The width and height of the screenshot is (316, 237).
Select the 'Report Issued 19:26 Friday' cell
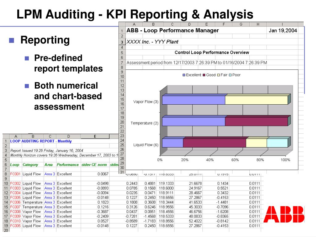click(x=47, y=151)
